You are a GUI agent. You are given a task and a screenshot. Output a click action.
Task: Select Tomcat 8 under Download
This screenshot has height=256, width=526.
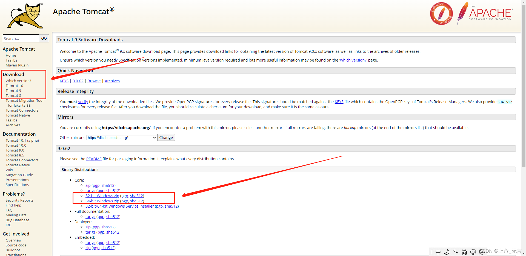point(13,95)
